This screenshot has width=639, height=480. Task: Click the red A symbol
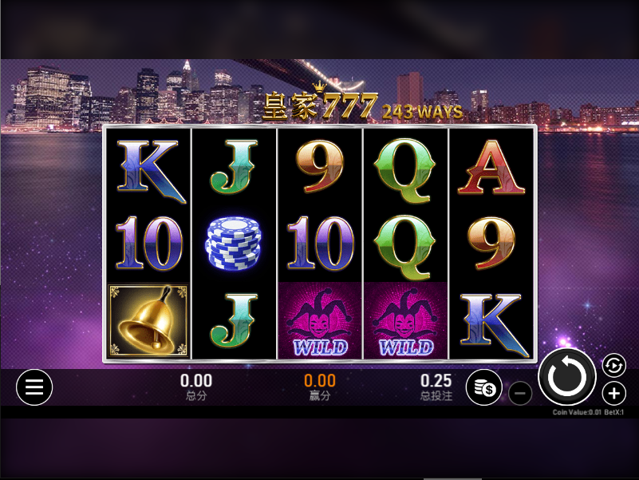[491, 167]
